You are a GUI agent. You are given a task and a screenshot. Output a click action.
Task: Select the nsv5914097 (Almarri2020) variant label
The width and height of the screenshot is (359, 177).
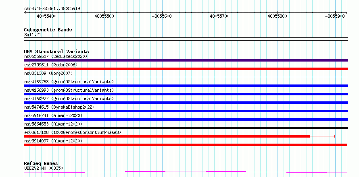point(53,141)
